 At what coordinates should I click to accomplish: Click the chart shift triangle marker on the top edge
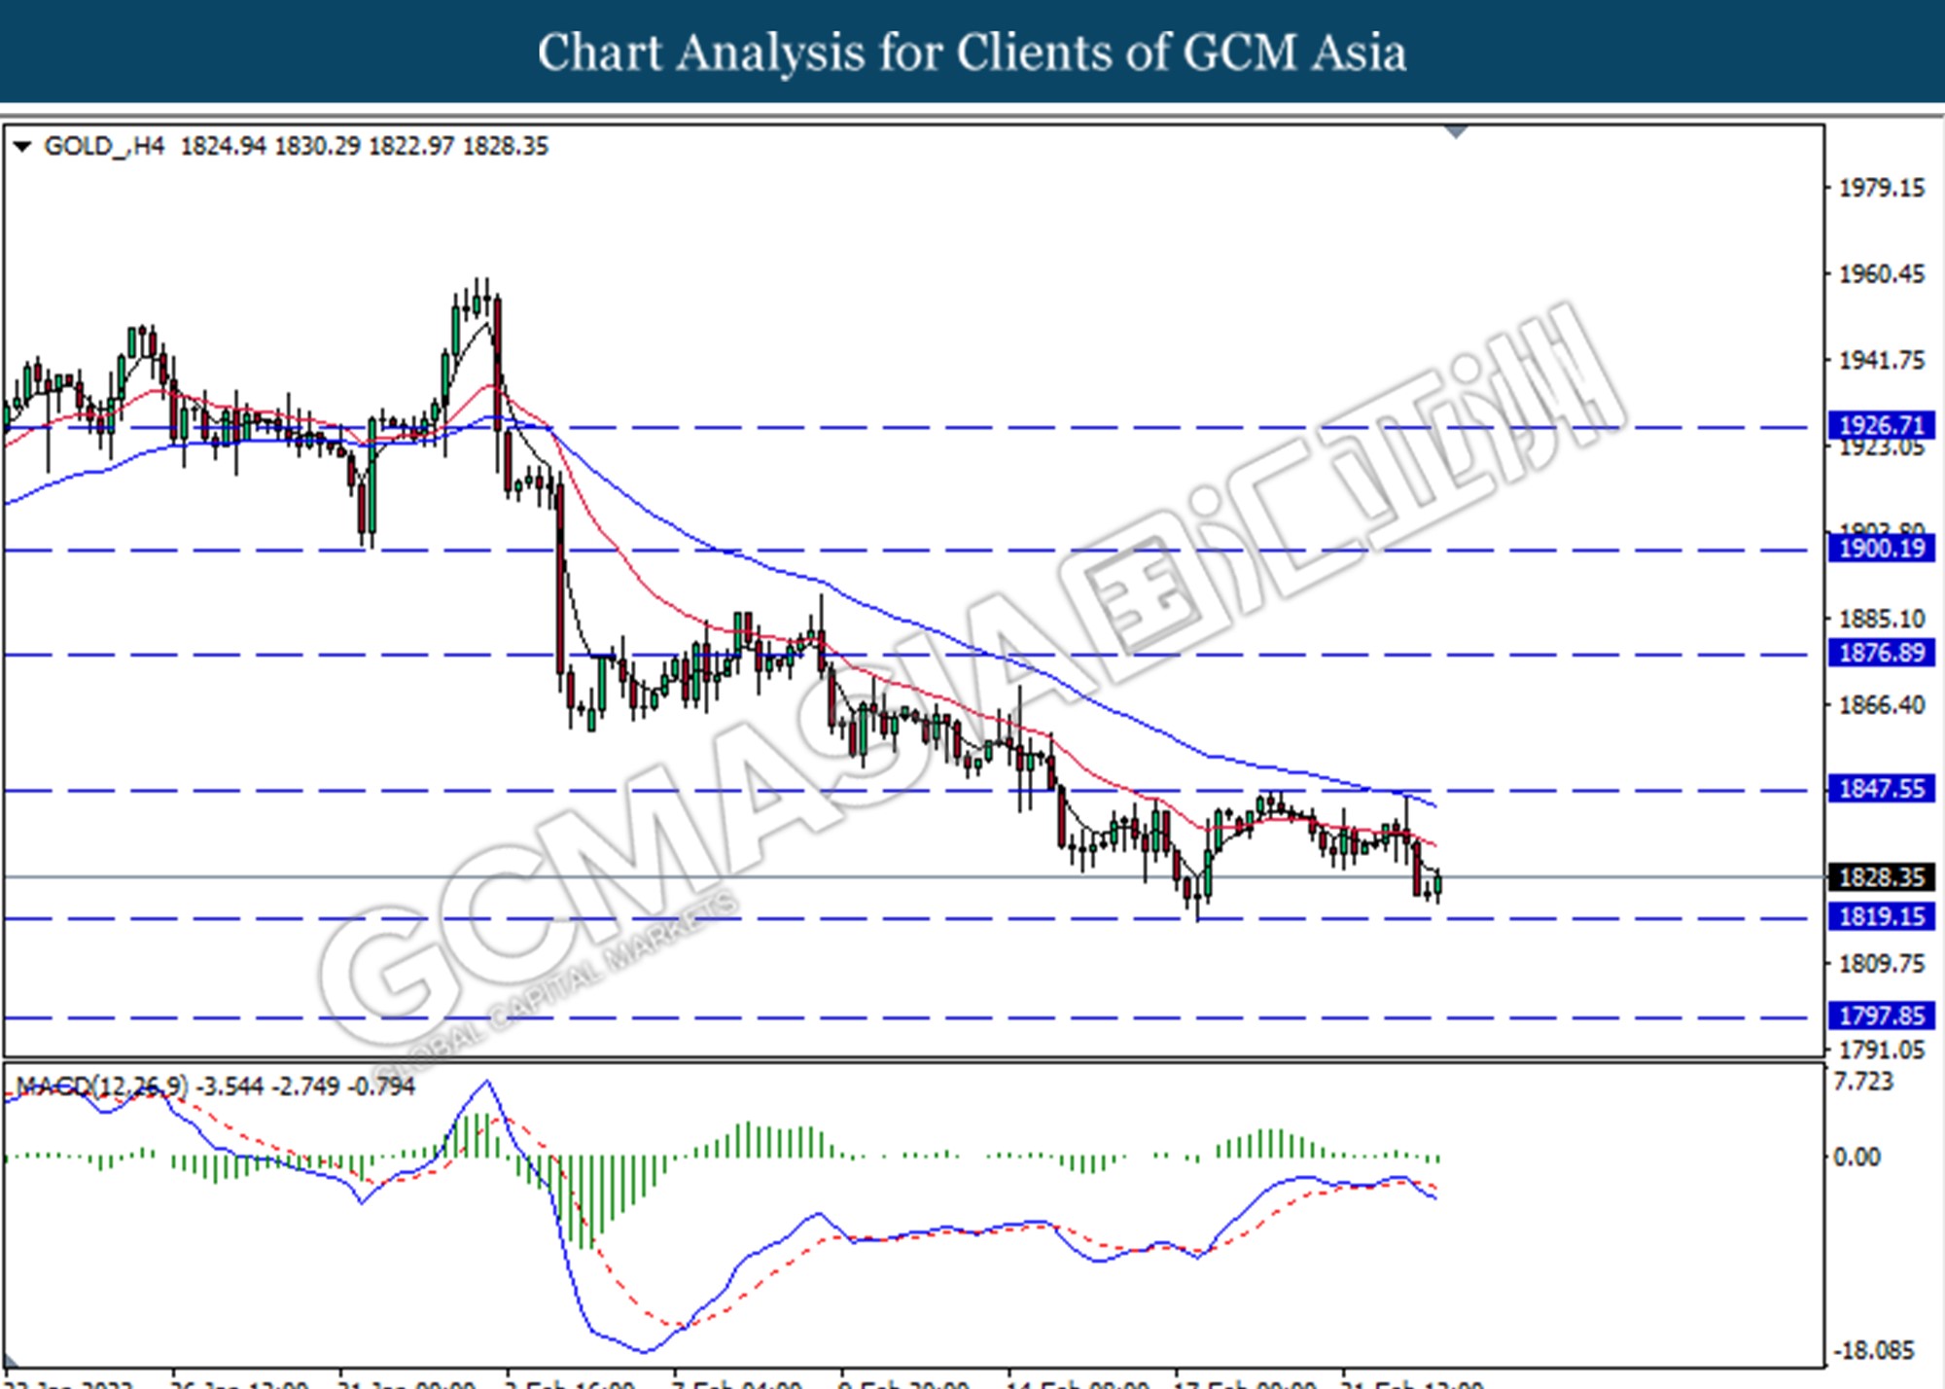(1456, 131)
